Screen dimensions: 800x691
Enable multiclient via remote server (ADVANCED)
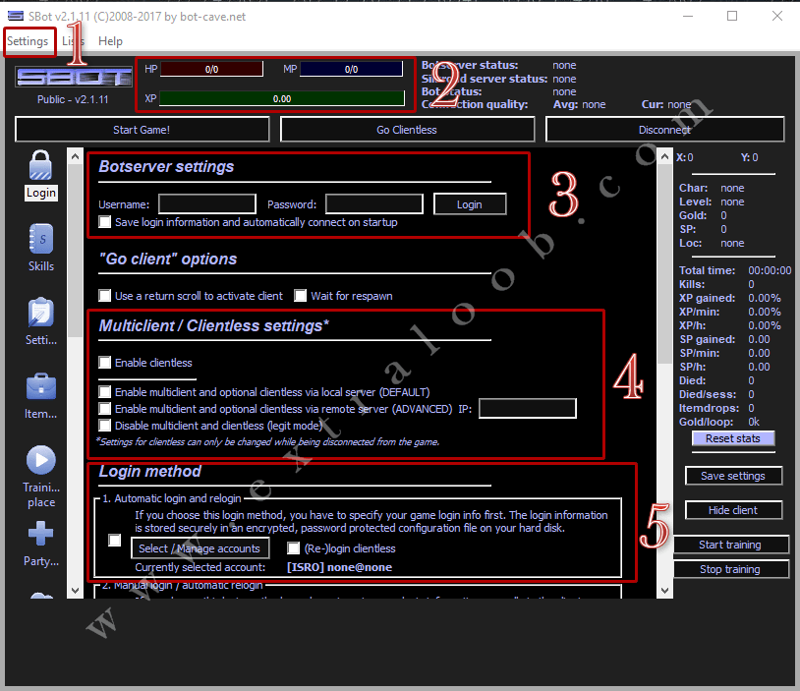click(104, 409)
